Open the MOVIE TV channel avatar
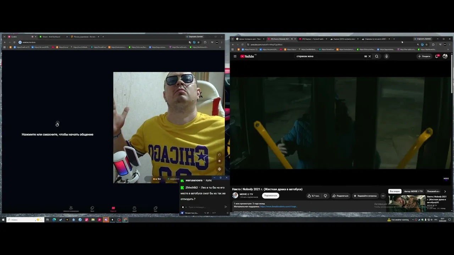 tap(235, 195)
